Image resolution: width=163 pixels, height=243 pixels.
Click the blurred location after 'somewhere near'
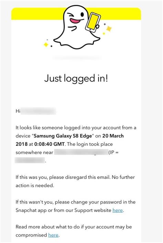(81, 152)
